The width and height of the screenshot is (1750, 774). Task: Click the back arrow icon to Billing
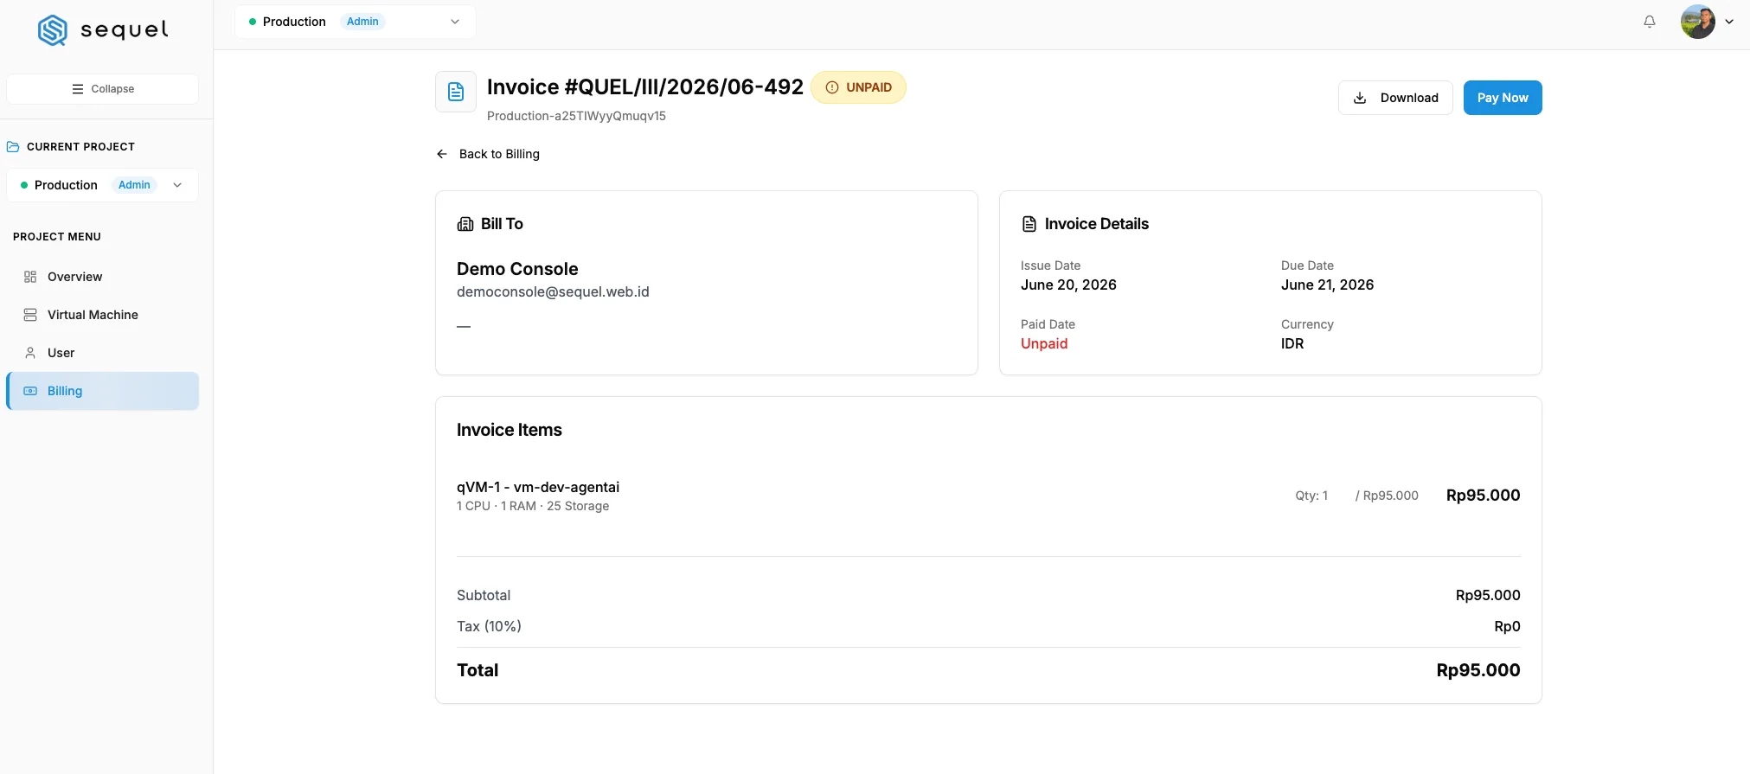click(442, 154)
